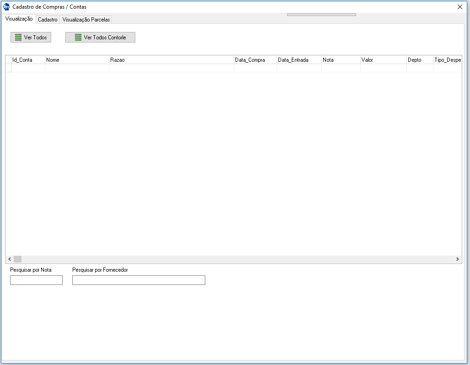Sort by the Data_Compra column header
Screen dimensions: 470x365
tap(255, 60)
